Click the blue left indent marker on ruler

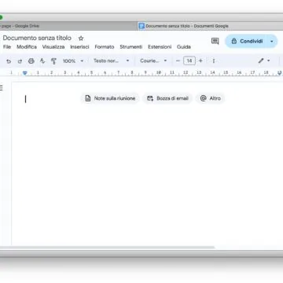click(25, 73)
